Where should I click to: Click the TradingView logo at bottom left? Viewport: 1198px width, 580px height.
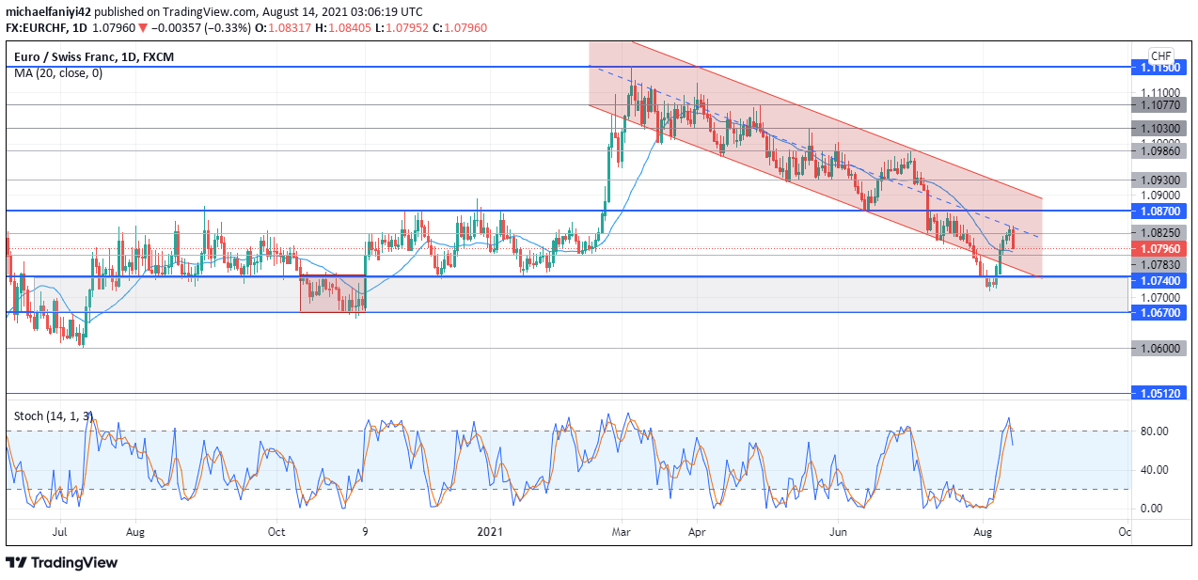coord(62,562)
